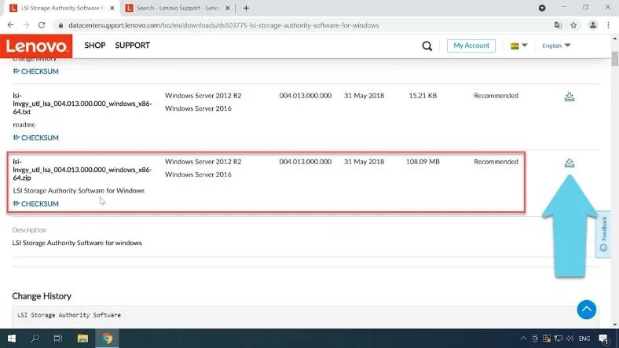Click the lsa x86-64.txt file name

pos(82,104)
